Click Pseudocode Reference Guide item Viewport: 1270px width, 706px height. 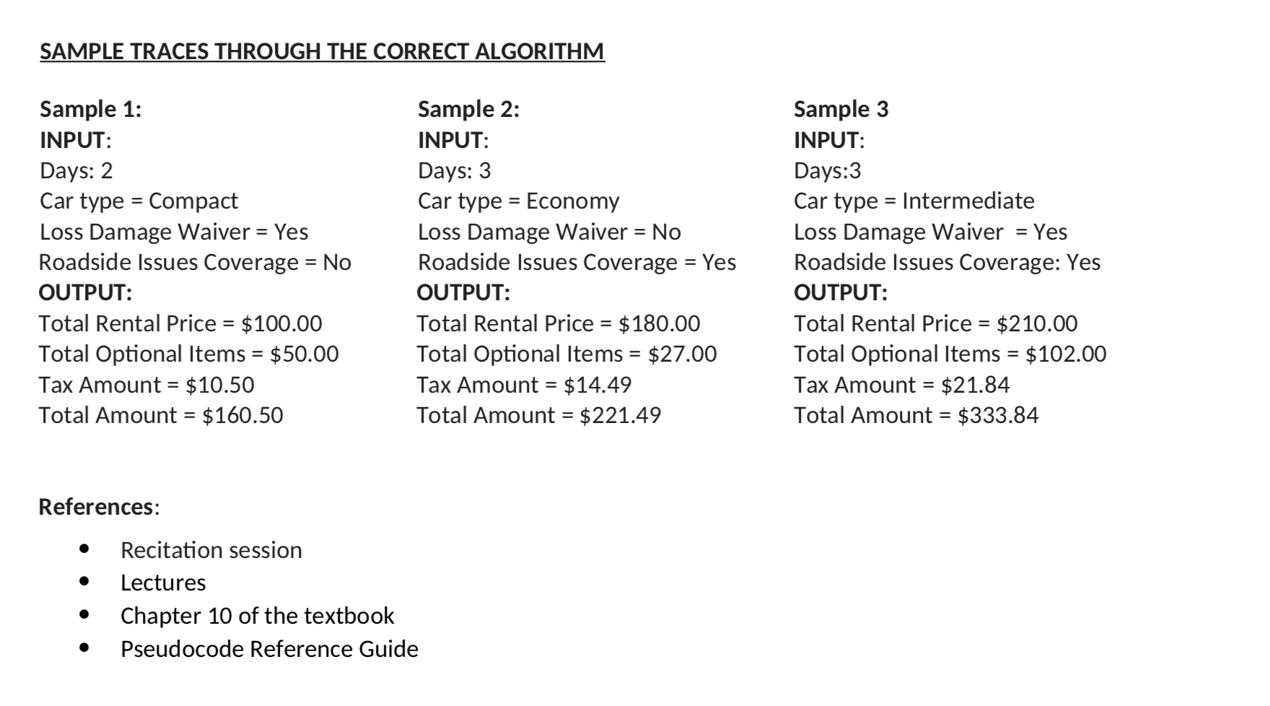269,649
